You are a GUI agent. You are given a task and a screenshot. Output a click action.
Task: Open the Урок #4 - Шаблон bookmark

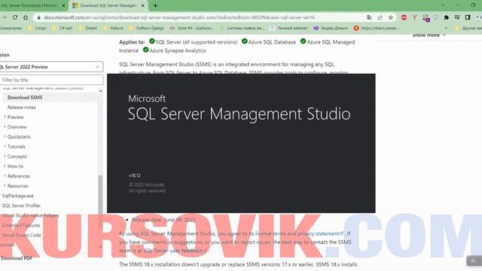192,28
